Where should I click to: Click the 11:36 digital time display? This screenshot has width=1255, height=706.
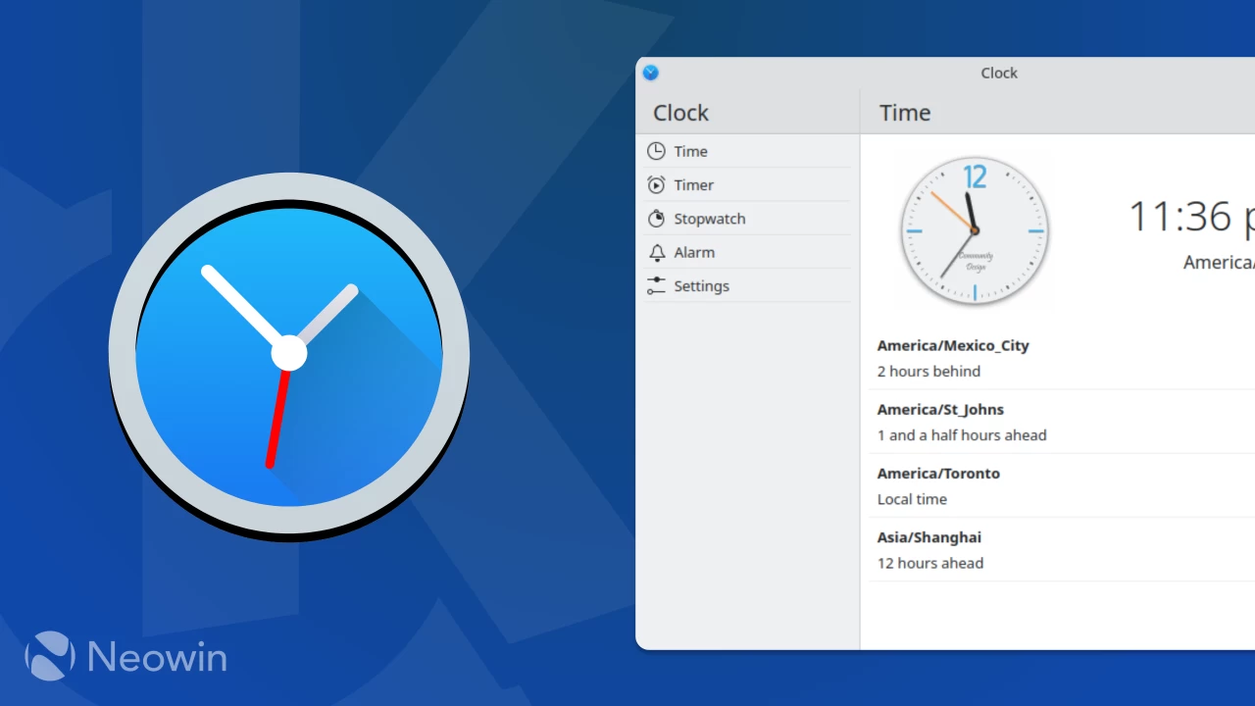point(1191,216)
